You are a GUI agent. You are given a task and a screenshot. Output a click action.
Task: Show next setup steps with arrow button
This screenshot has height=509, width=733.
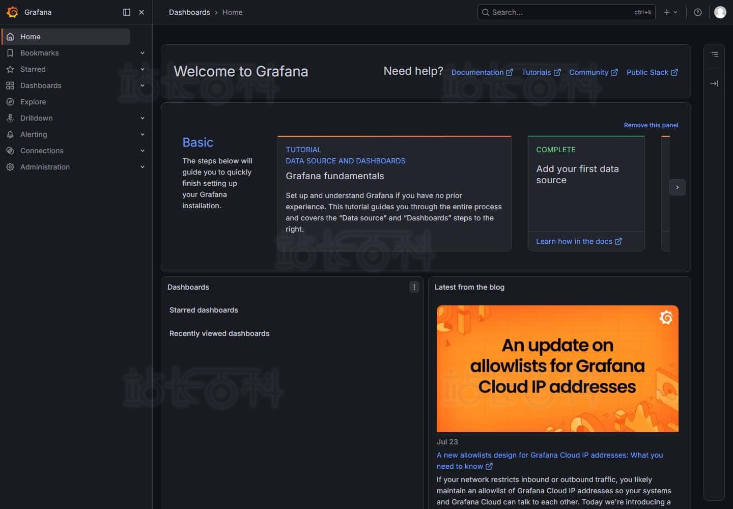tap(677, 187)
